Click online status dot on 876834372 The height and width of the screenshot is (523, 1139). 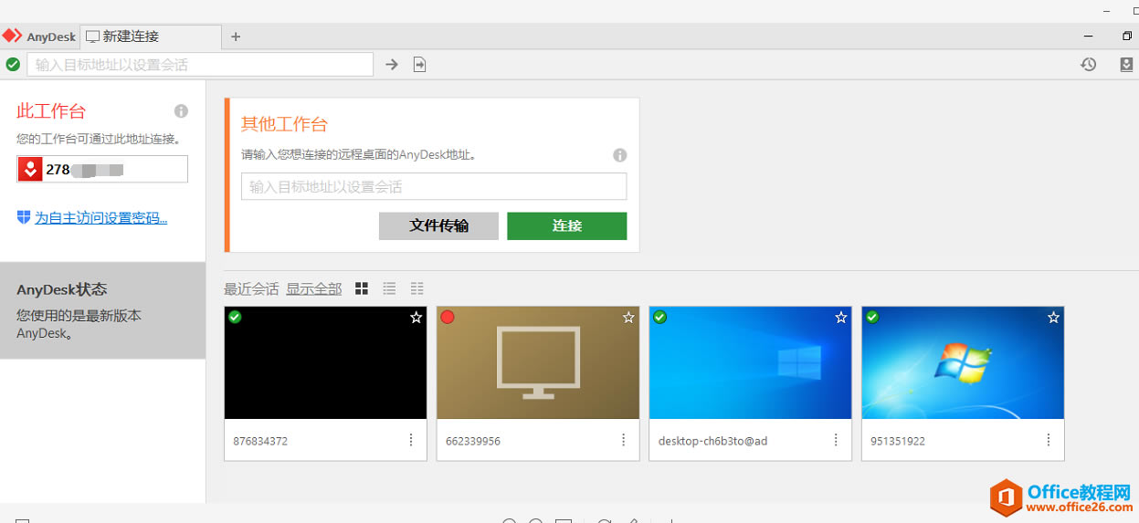pyautogui.click(x=235, y=317)
